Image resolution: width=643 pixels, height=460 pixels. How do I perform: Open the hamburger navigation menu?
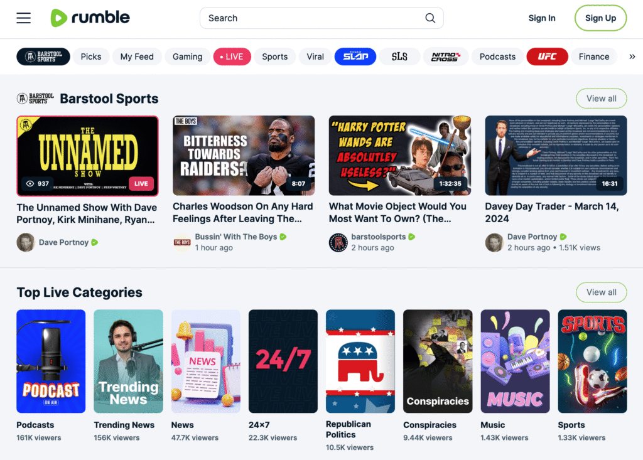point(23,18)
